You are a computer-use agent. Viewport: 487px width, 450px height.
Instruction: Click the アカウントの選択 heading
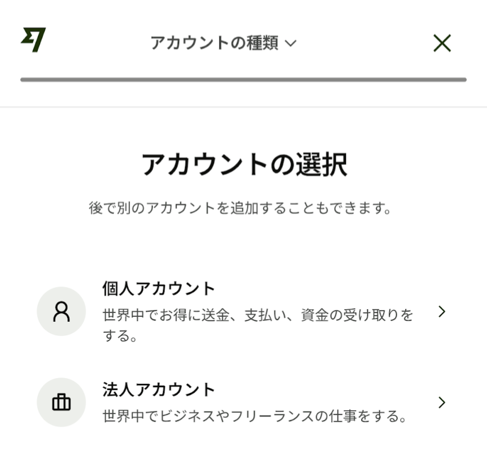click(x=244, y=165)
